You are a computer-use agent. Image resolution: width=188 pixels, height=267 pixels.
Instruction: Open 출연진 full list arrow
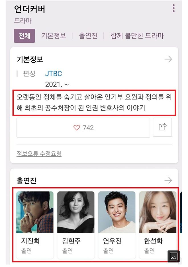[x=168, y=180]
